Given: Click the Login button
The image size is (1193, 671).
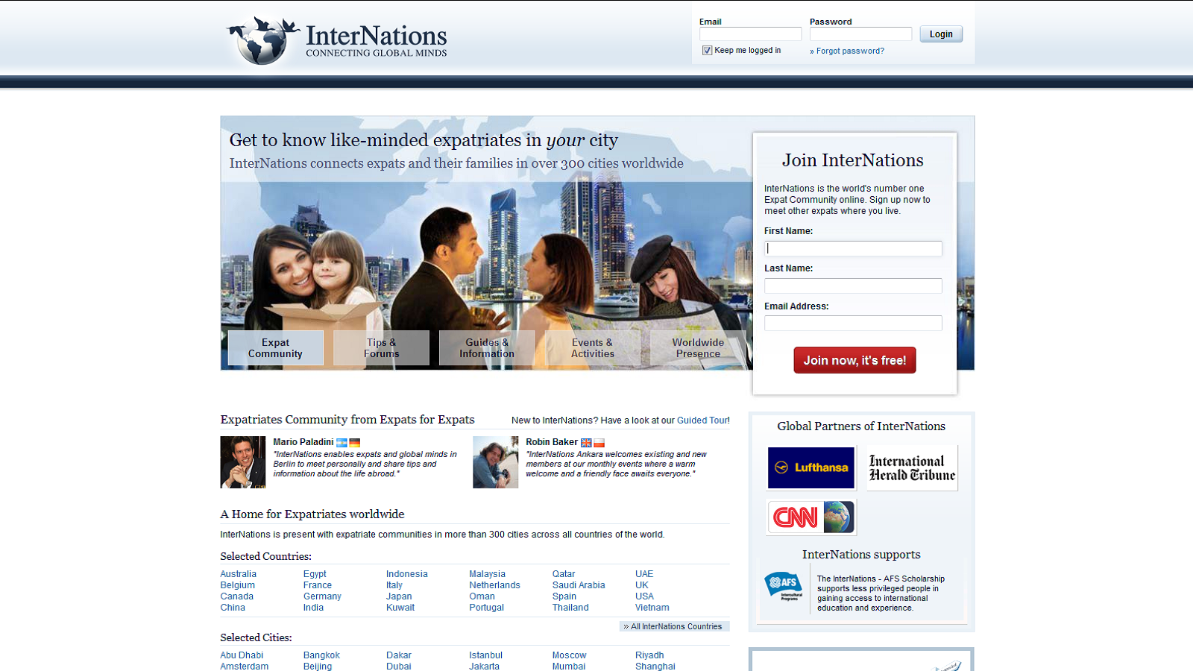Looking at the screenshot, I should 941,34.
